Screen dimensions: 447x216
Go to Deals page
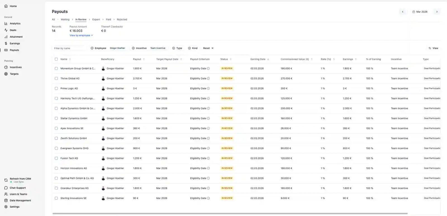(10, 30)
